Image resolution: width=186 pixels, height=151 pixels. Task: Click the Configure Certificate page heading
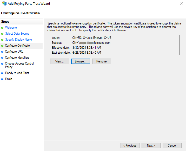[x=21, y=13]
